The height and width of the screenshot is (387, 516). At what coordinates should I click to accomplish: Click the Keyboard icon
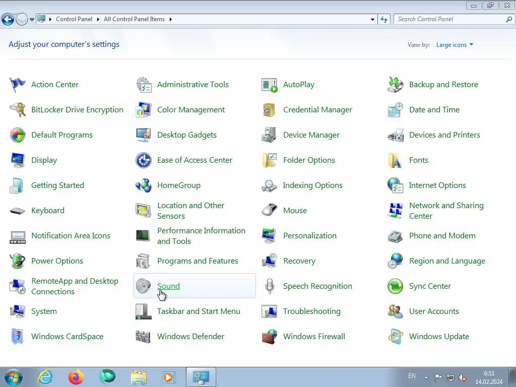[x=18, y=211]
